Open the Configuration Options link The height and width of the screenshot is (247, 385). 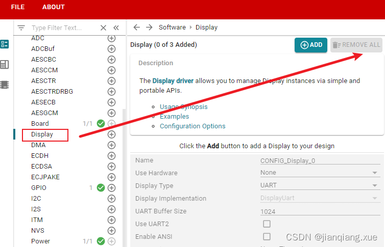[x=192, y=126]
